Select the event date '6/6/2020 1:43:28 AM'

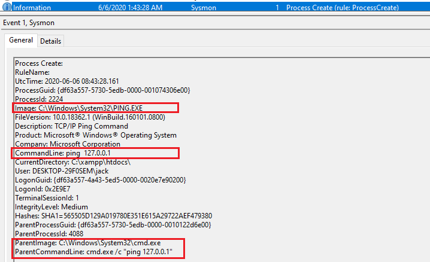tap(131, 8)
